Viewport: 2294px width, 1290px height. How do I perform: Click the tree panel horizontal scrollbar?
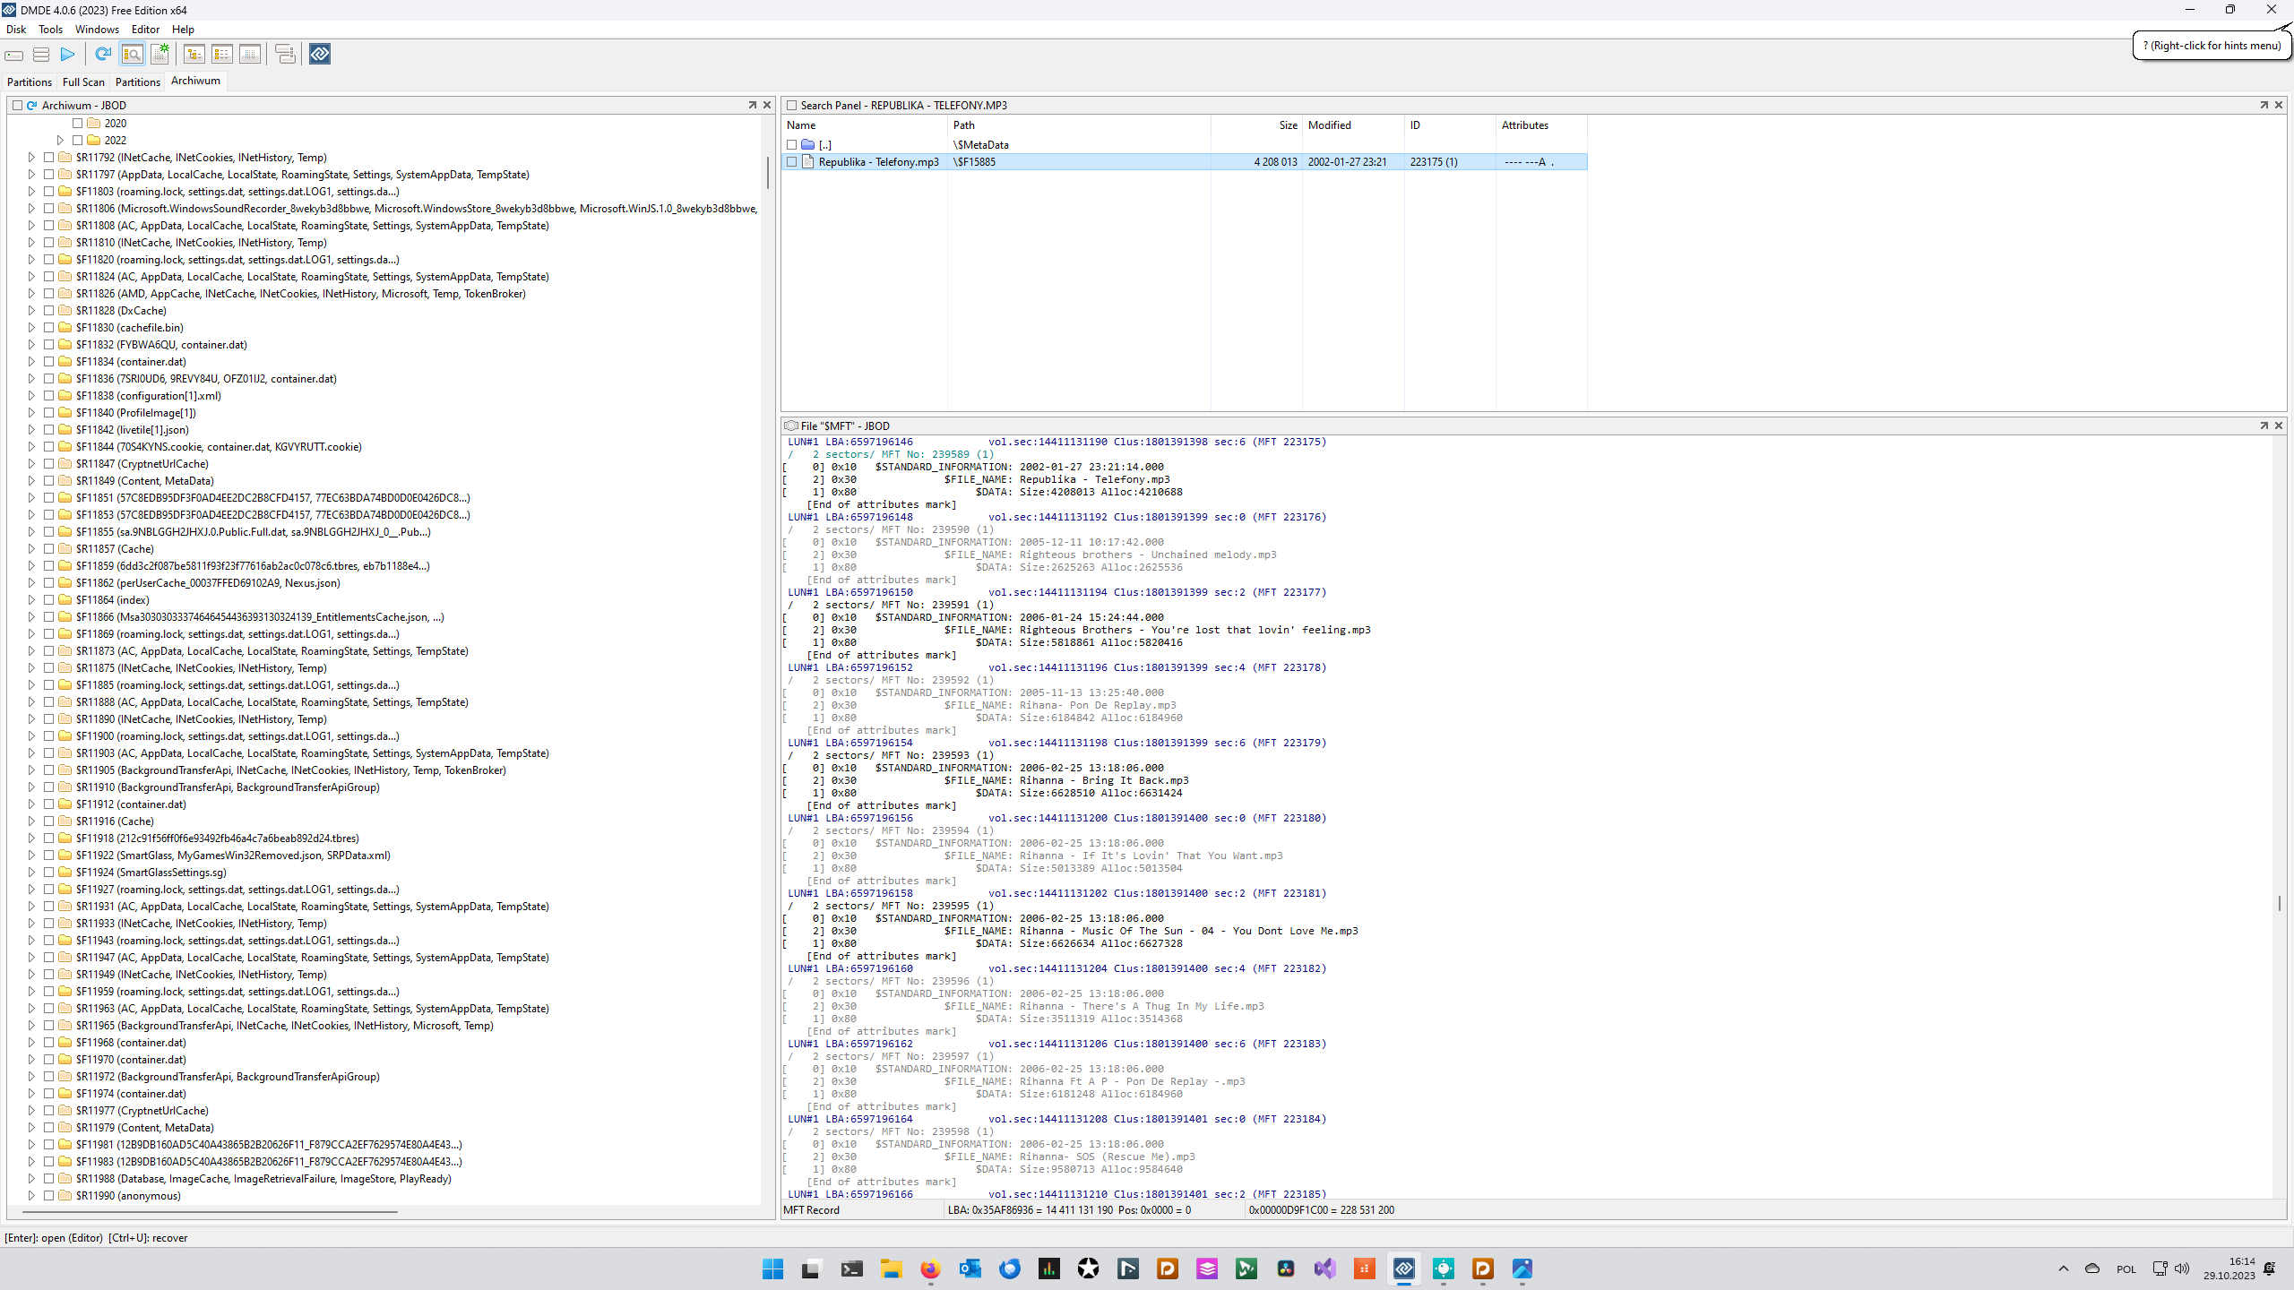[x=210, y=1212]
